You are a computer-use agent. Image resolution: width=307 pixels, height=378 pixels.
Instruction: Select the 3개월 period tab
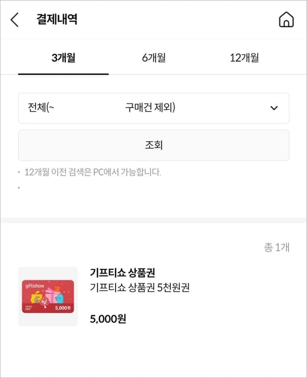click(x=63, y=58)
